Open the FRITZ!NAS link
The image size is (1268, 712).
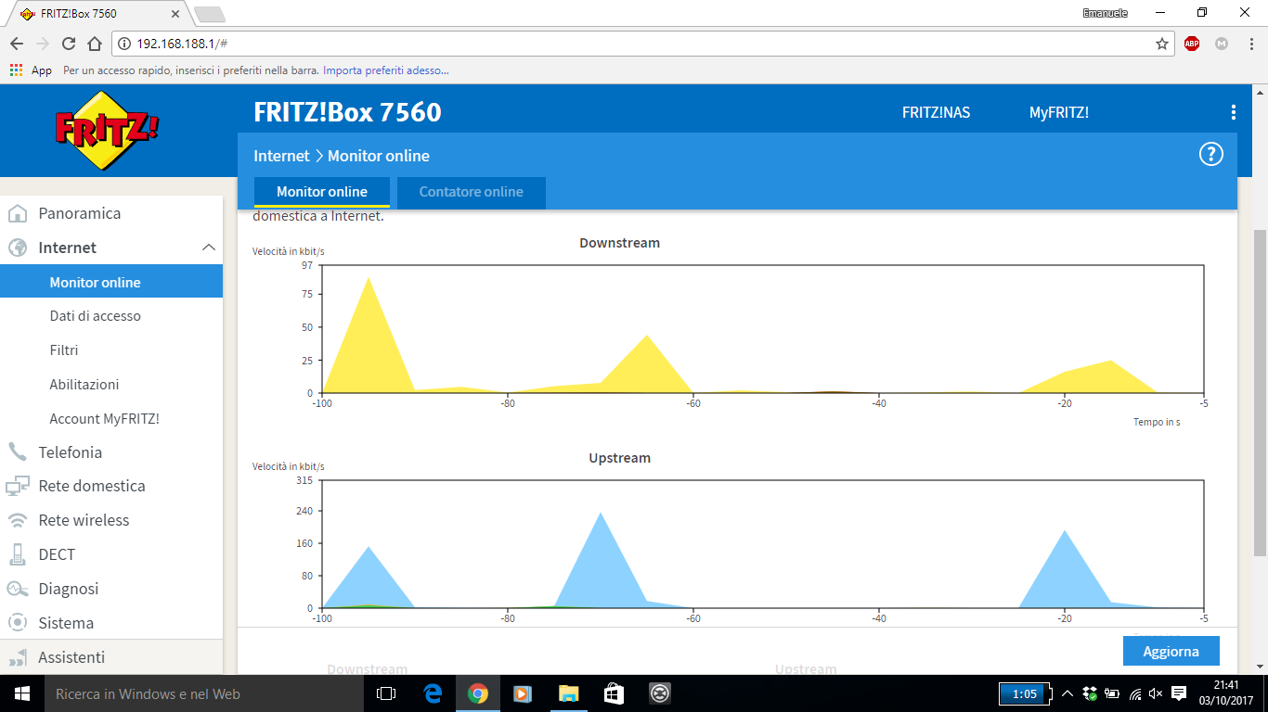click(936, 112)
